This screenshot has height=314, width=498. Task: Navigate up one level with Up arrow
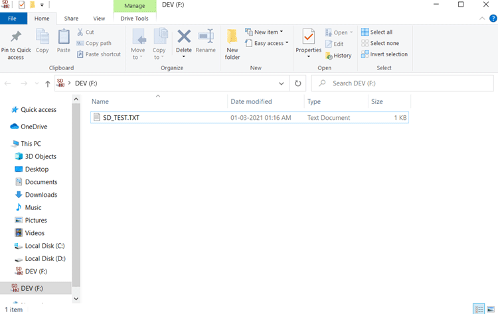47,83
